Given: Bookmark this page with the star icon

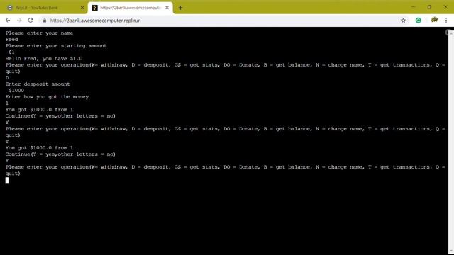Looking at the screenshot, I should pyautogui.click(x=403, y=21).
